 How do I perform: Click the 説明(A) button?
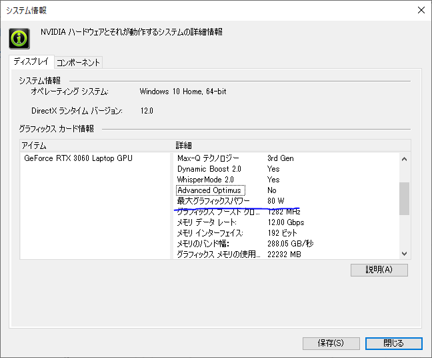379,270
